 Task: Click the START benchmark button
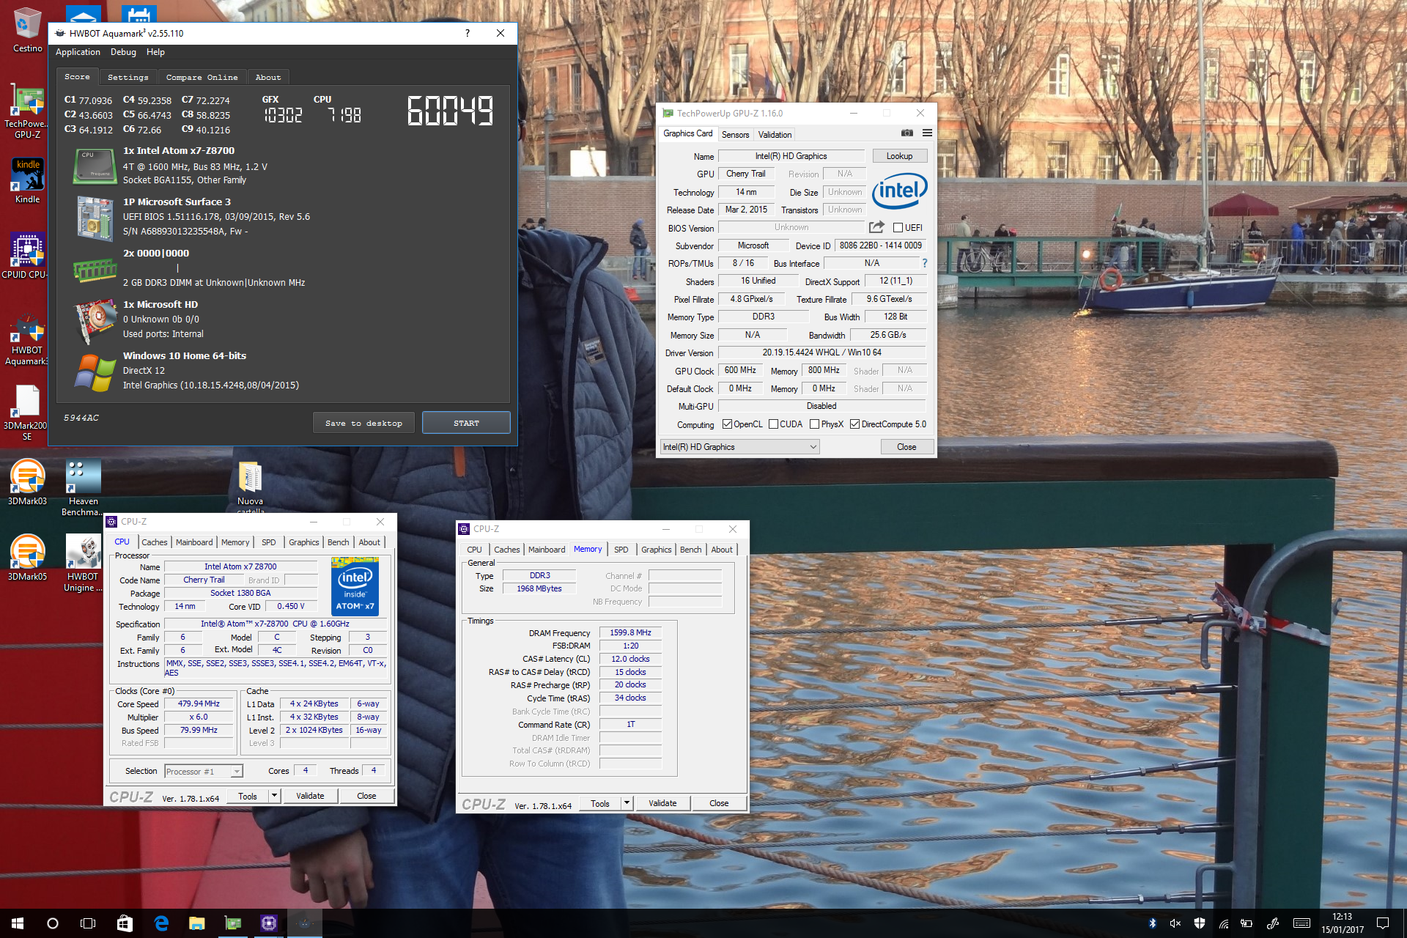[466, 423]
